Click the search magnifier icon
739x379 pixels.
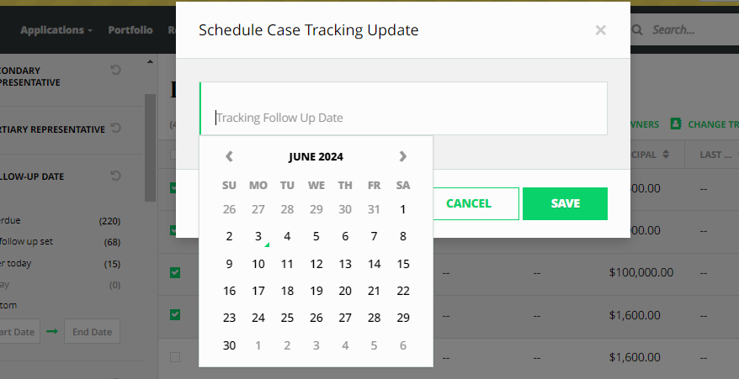pos(636,30)
